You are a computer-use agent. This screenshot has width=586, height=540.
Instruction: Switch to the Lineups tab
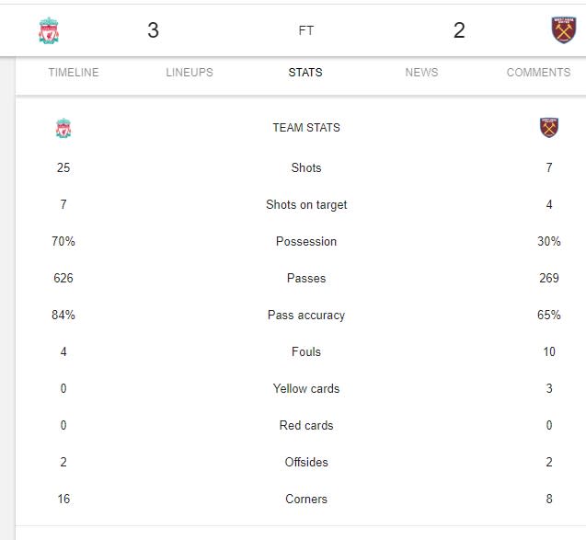tap(190, 72)
